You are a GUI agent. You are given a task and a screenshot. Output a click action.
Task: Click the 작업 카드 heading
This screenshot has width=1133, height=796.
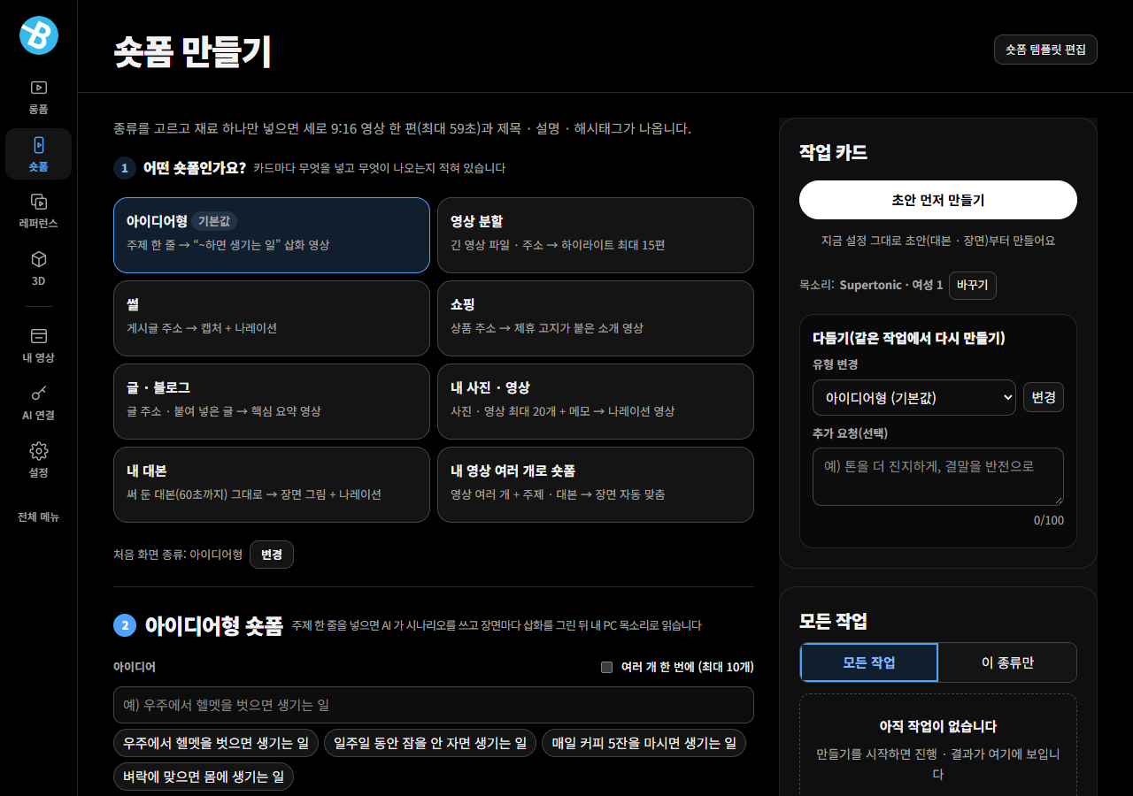[x=833, y=152]
